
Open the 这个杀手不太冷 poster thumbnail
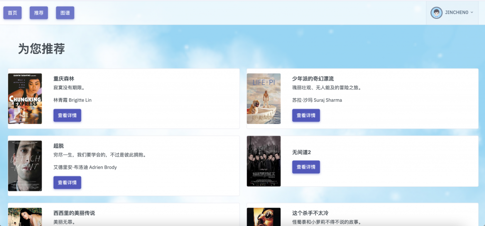coord(263,217)
